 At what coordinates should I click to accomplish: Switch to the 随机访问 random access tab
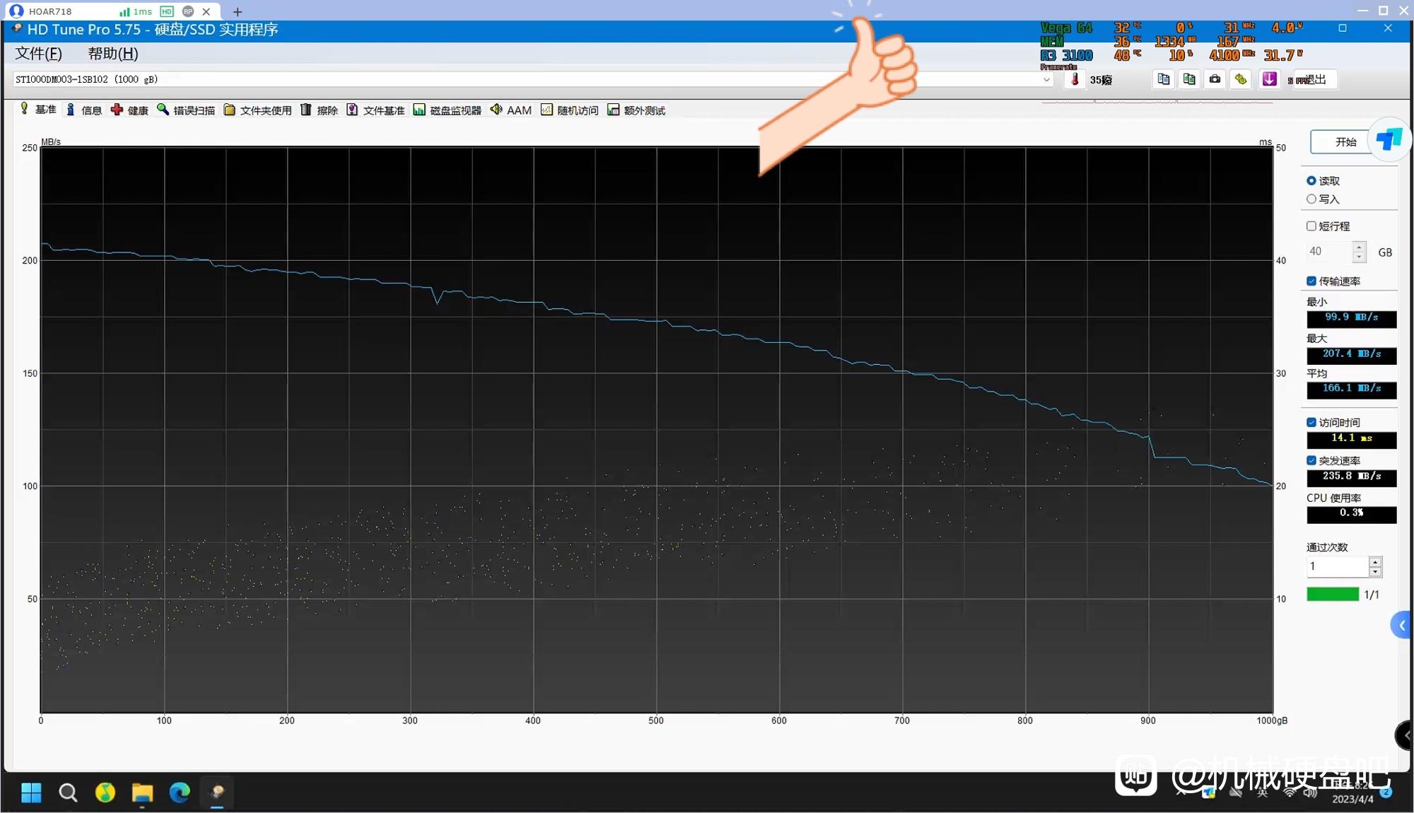click(x=570, y=110)
